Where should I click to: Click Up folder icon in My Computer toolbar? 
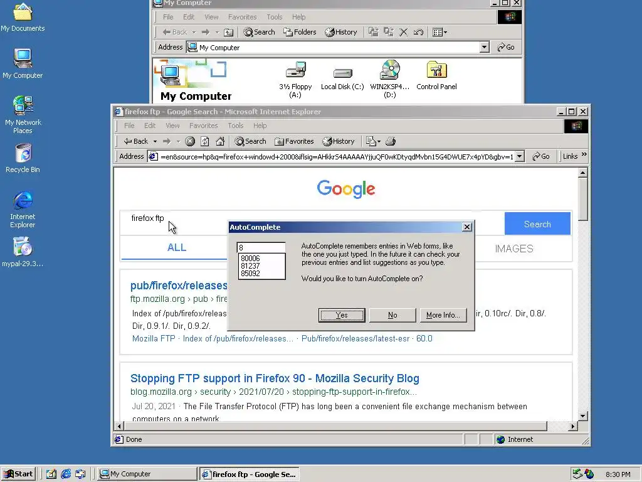tap(229, 32)
